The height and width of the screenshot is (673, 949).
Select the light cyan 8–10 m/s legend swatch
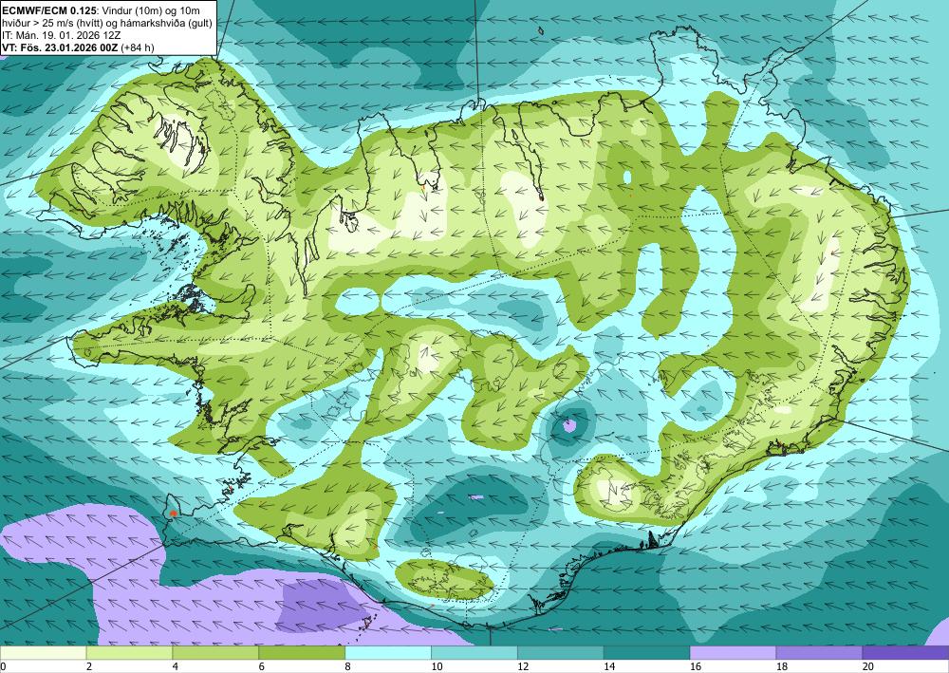(388, 653)
